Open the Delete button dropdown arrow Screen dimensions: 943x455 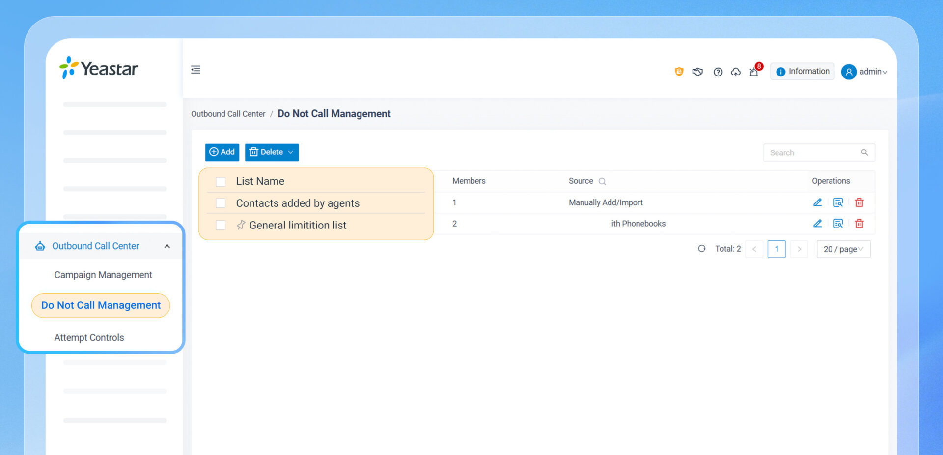click(291, 152)
